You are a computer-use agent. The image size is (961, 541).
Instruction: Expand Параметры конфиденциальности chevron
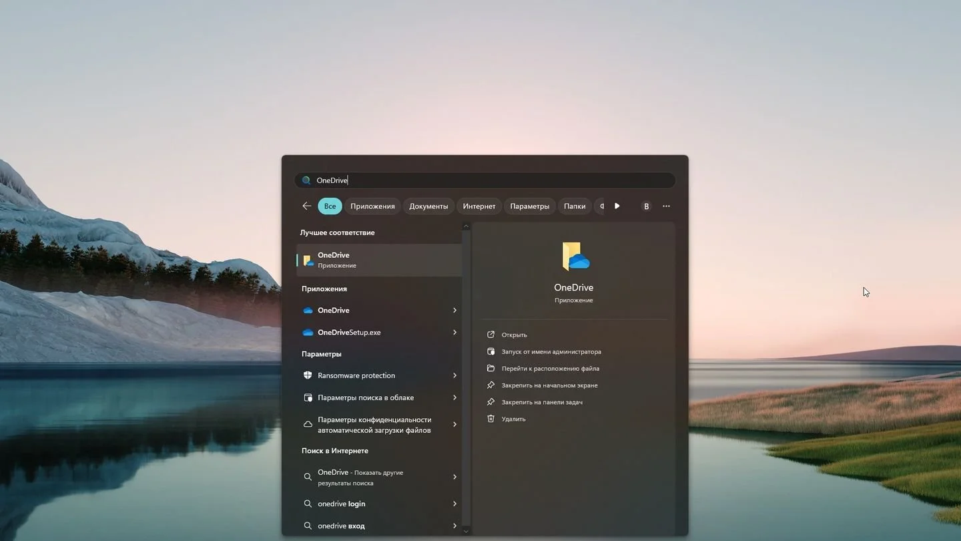click(x=454, y=424)
